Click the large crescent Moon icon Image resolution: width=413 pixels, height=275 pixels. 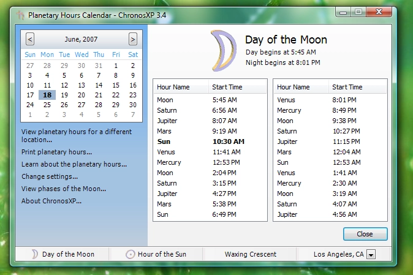pyautogui.click(x=224, y=50)
